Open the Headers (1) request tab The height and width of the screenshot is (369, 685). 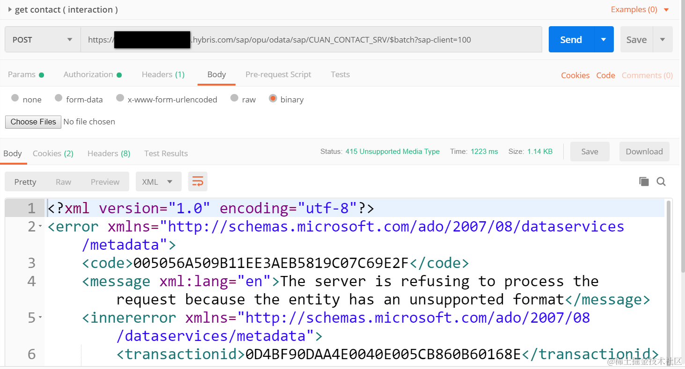(163, 74)
